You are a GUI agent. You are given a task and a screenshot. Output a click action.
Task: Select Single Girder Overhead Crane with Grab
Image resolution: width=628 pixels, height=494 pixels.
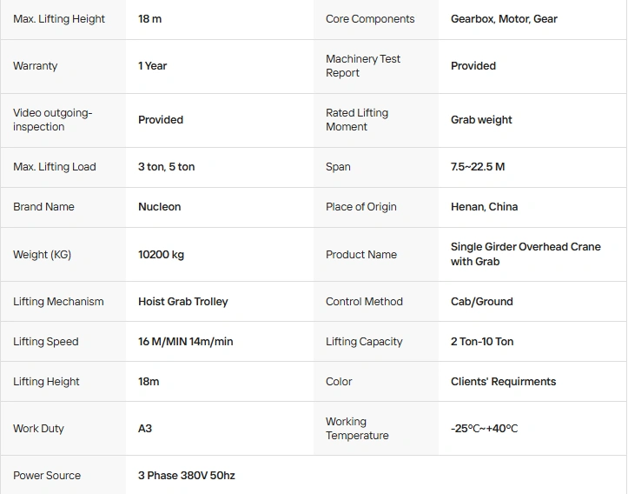(526, 254)
